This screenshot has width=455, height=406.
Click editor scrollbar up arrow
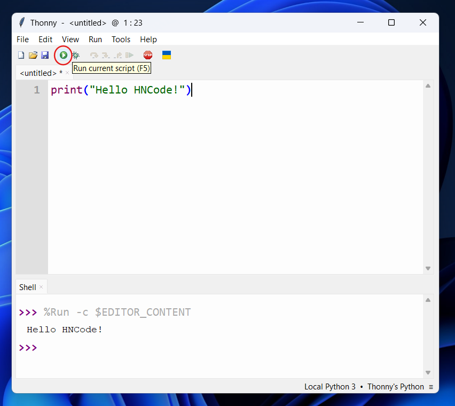[428, 86]
